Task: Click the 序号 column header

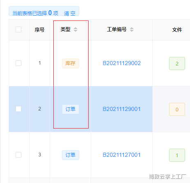Action: pos(39,30)
